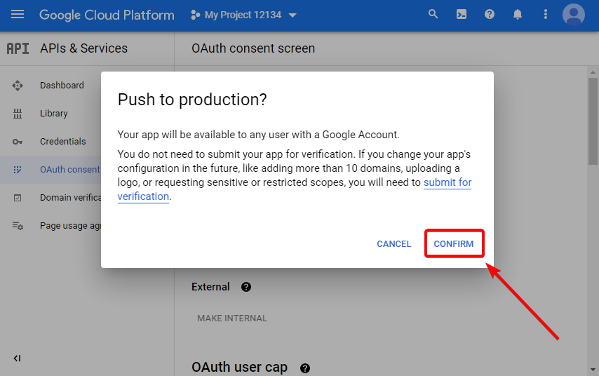Open Page usage agreements item
The image size is (599, 376).
point(70,226)
